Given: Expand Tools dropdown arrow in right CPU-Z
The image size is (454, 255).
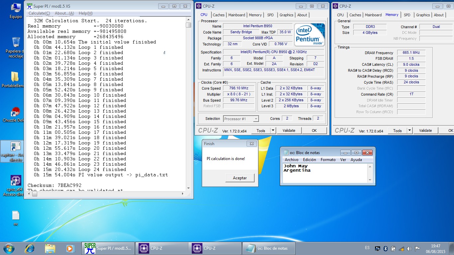Looking at the screenshot, I should (x=409, y=130).
